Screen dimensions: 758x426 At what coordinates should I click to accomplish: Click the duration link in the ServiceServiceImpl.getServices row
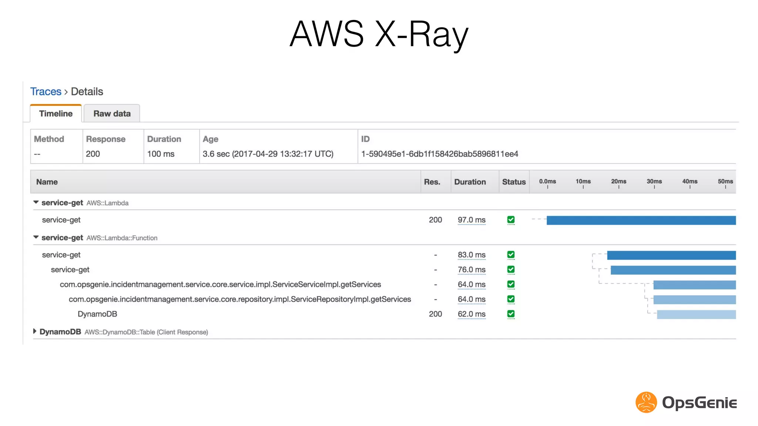[472, 284]
